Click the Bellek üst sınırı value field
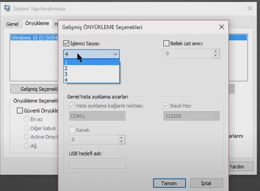Viewport: 260px width, 191px height. pyautogui.click(x=188, y=53)
